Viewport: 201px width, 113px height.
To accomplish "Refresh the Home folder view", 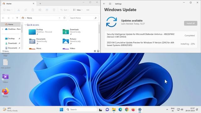I will (64, 18).
